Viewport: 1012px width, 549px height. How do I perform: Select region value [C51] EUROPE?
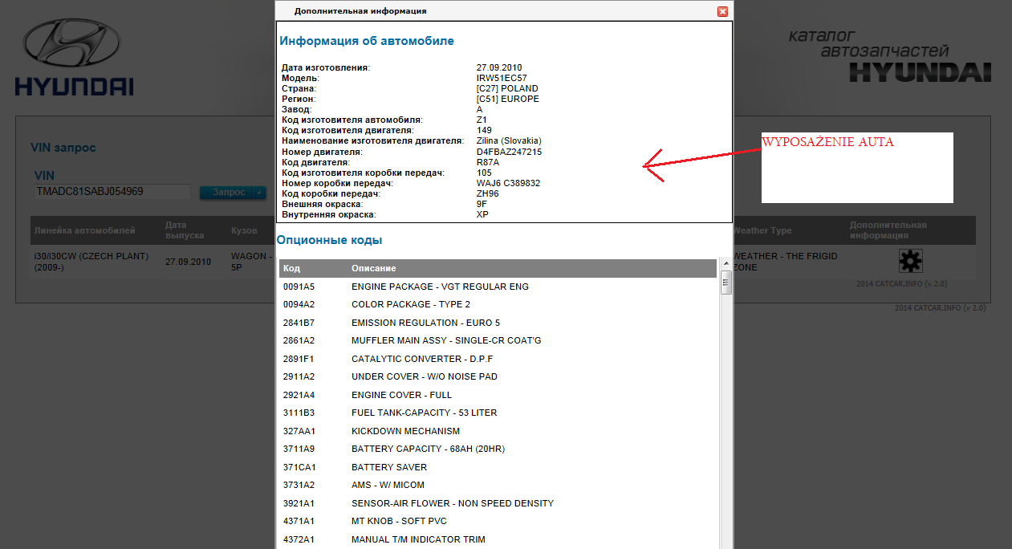point(508,99)
